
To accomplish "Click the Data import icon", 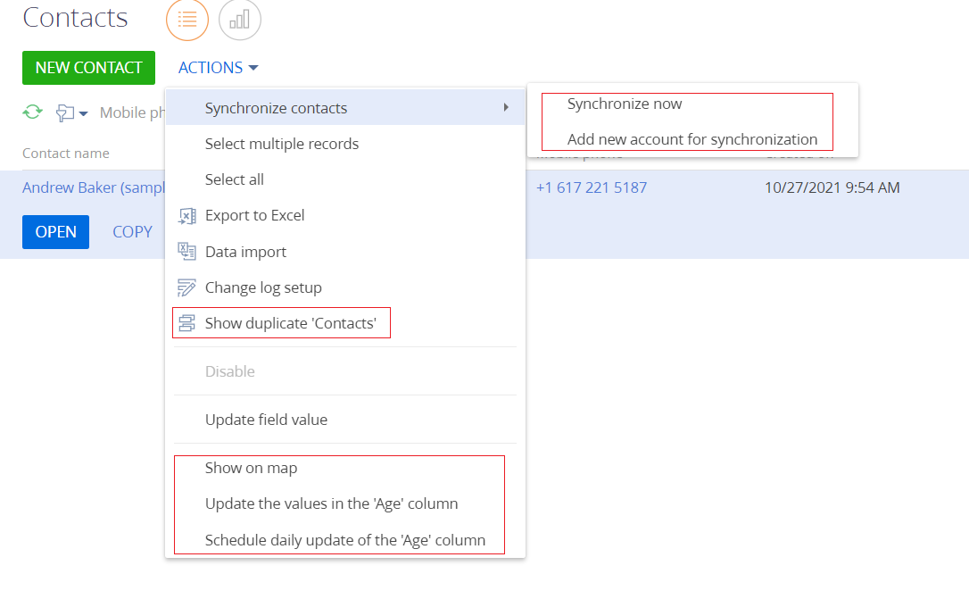I will click(186, 251).
